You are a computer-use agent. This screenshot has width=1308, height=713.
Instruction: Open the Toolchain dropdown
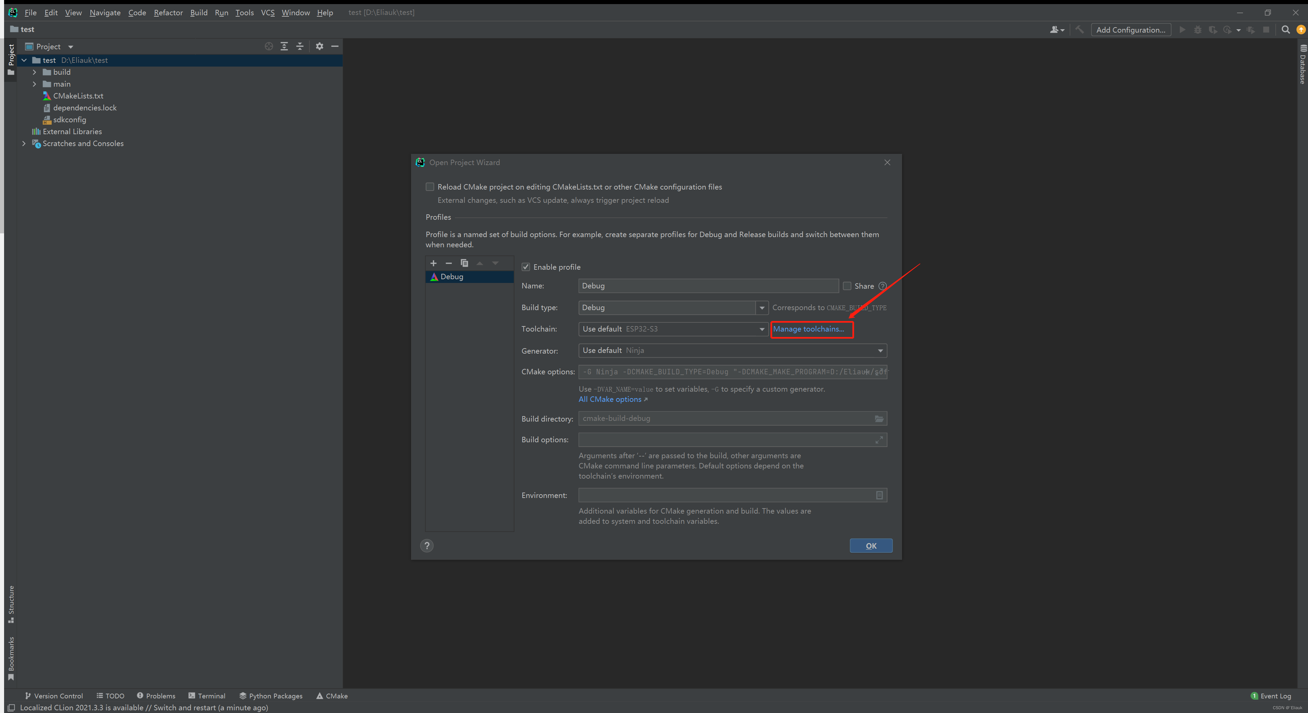click(x=762, y=329)
